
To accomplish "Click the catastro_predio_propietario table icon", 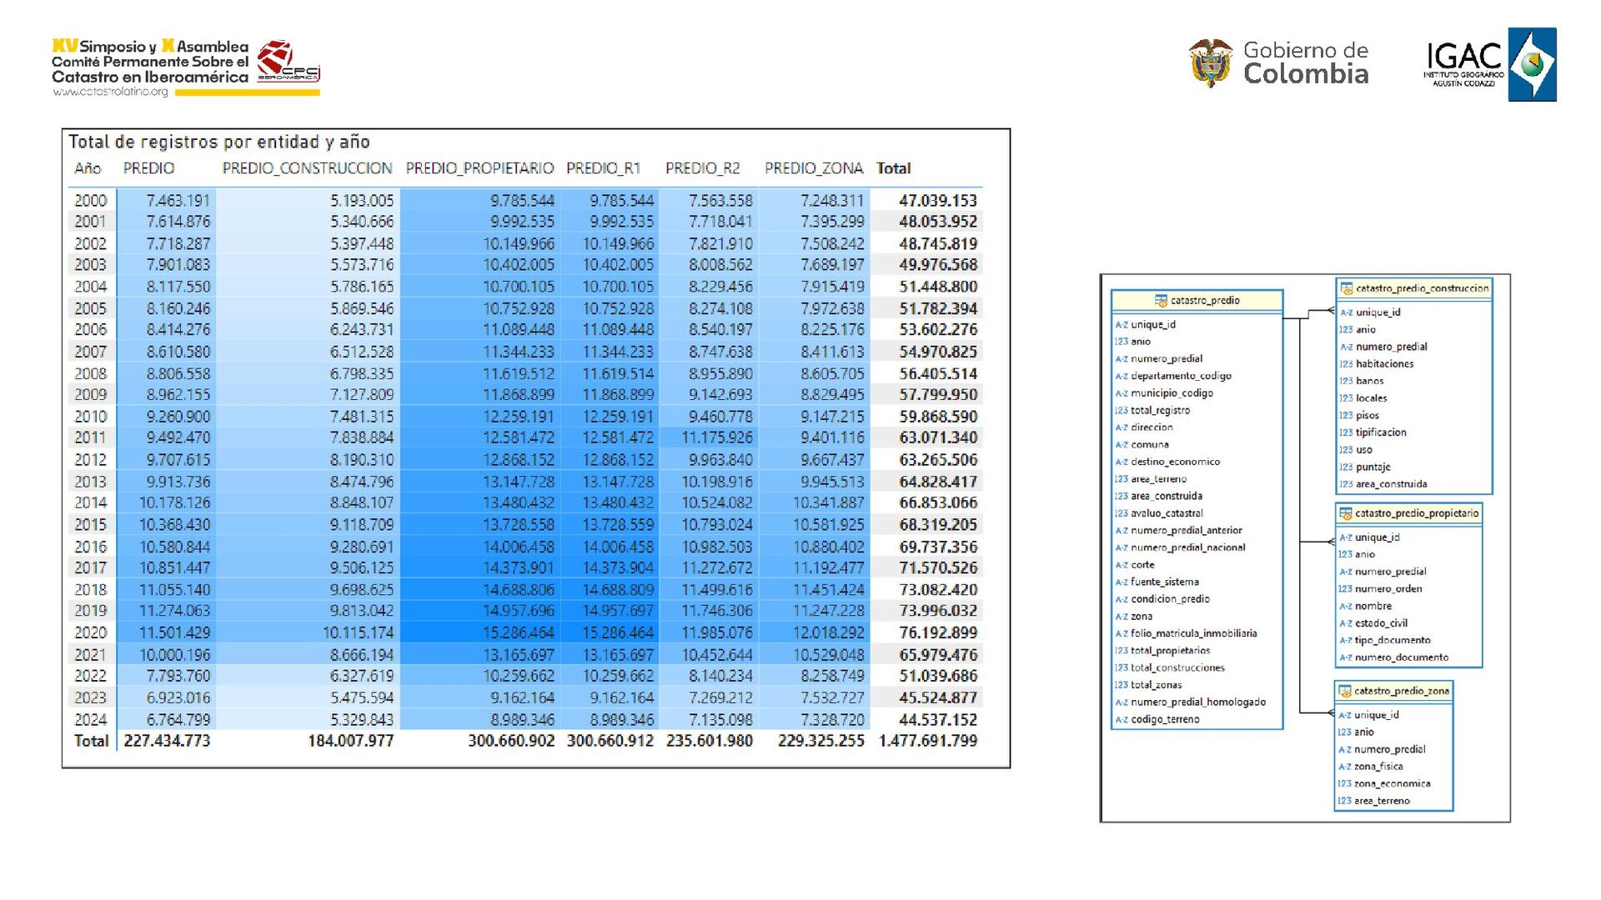I will pos(1345,513).
